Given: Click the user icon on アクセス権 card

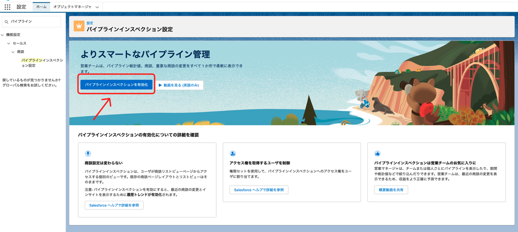Looking at the screenshot, I should (x=232, y=153).
